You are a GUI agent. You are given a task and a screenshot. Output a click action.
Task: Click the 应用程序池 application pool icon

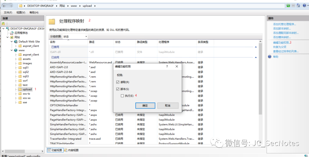(x=12, y=33)
